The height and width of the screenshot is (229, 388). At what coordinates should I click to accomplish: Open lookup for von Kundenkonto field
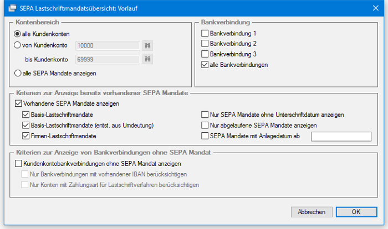point(147,46)
